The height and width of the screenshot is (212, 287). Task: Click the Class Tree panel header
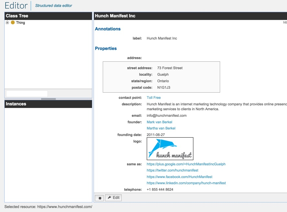tap(48, 16)
